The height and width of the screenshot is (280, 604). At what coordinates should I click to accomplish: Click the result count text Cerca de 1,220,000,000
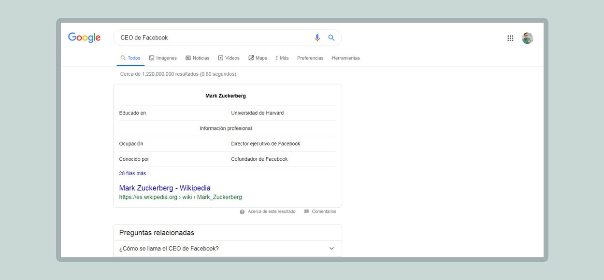(178, 74)
